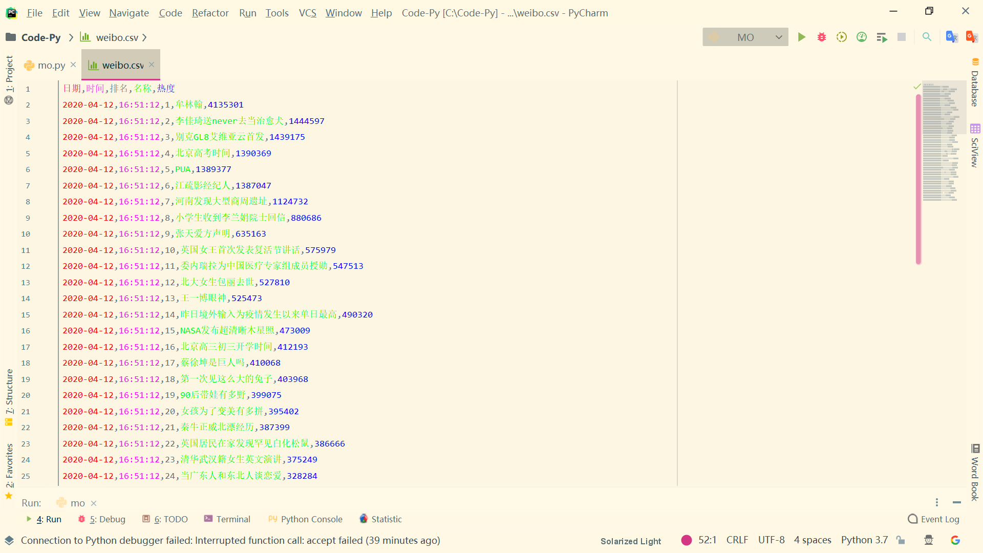This screenshot has width=983, height=553.
Task: Click the 52:1 line position indicator
Action: (x=707, y=540)
